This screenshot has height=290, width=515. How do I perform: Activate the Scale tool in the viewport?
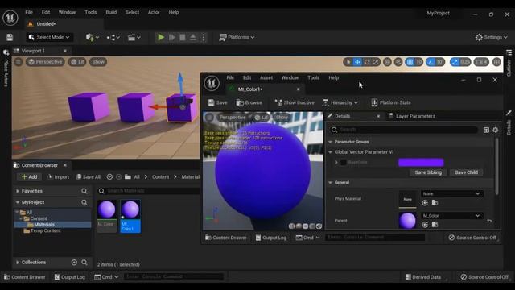pos(376,62)
